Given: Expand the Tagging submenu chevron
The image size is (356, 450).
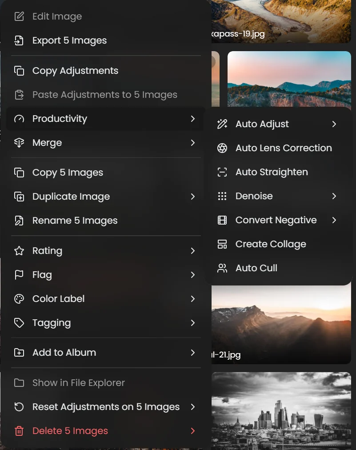Looking at the screenshot, I should (x=193, y=323).
